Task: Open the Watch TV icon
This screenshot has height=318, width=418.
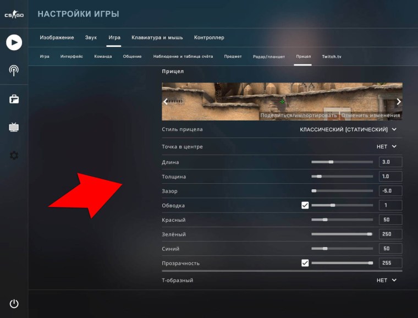Action: coord(14,127)
